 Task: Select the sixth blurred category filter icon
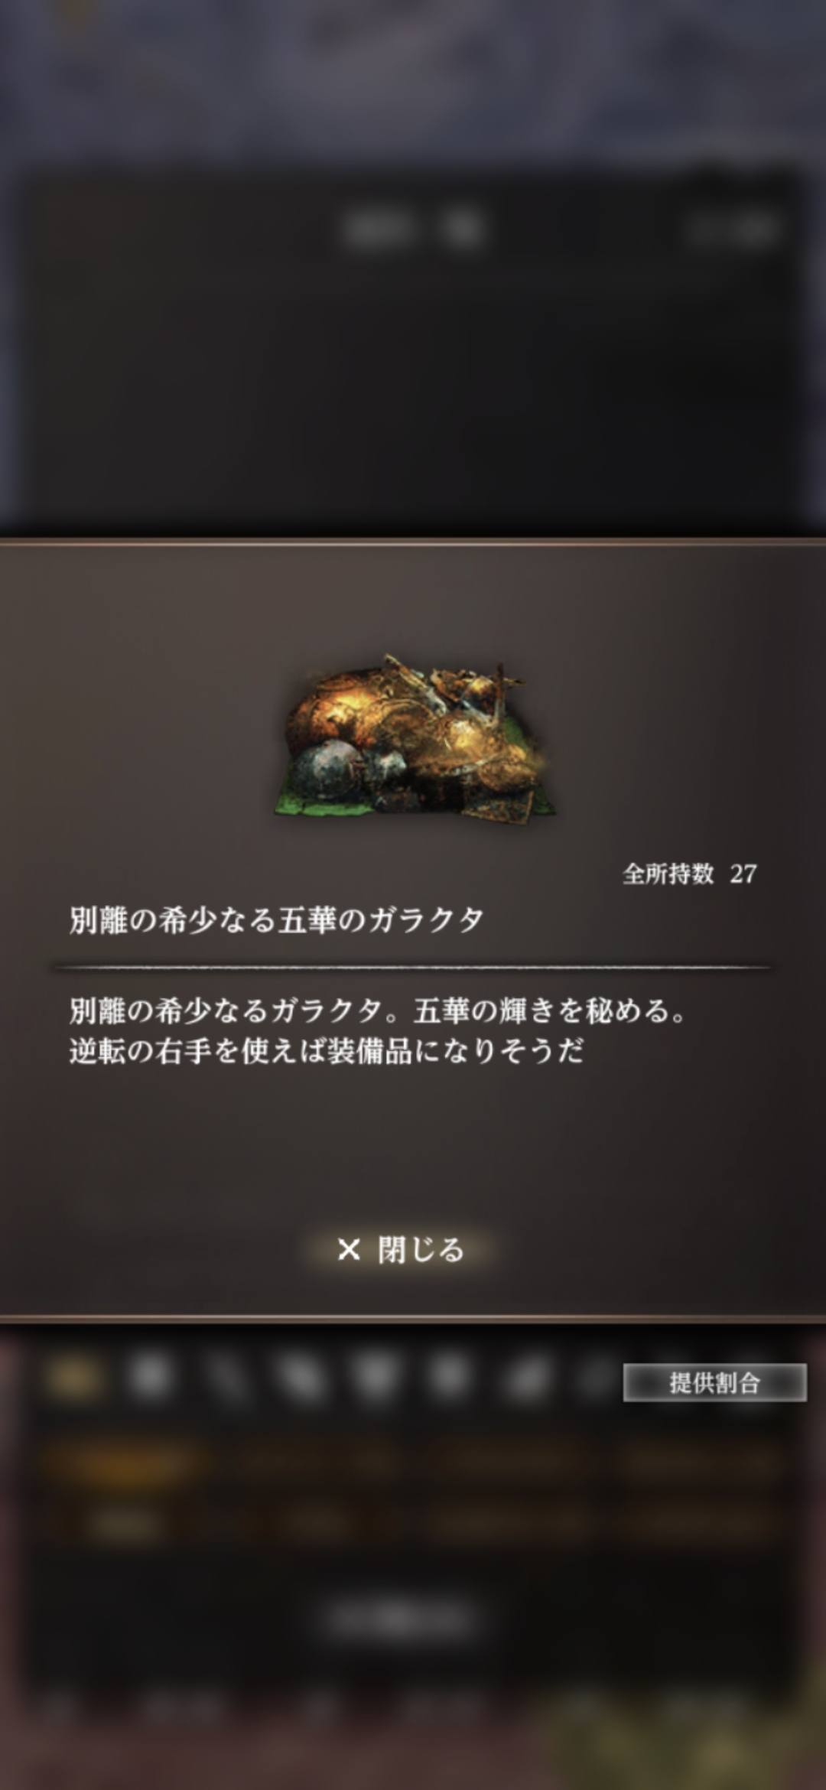click(x=450, y=1379)
